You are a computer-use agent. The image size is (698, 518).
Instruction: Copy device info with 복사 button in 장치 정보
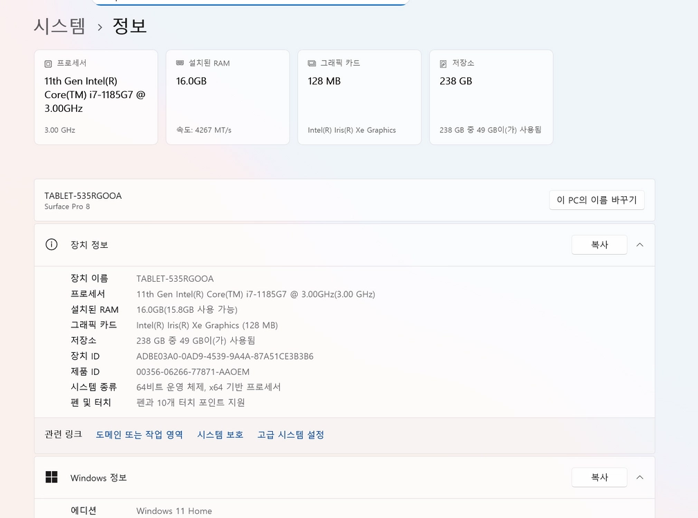point(599,244)
